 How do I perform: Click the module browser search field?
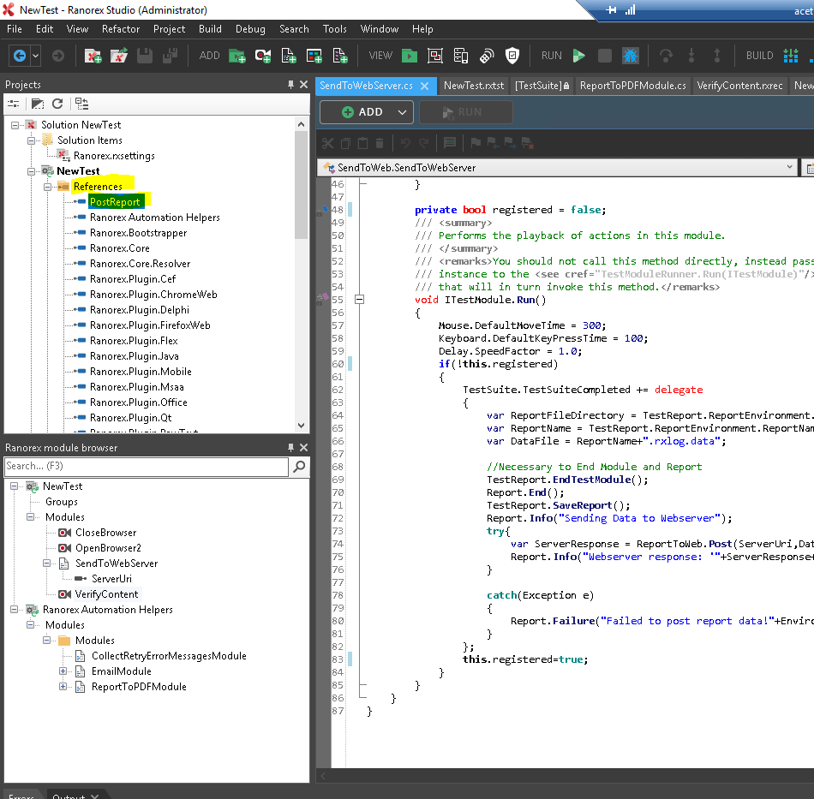point(146,467)
